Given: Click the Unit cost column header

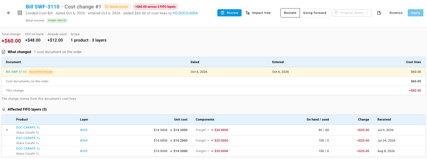Looking at the screenshot, I should pos(181,120).
